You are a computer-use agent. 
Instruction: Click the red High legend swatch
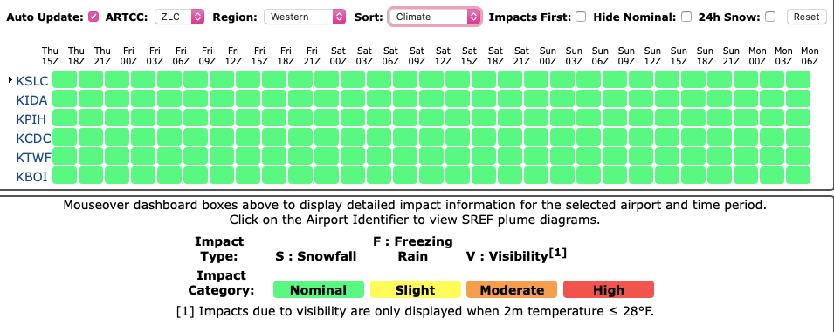(609, 289)
